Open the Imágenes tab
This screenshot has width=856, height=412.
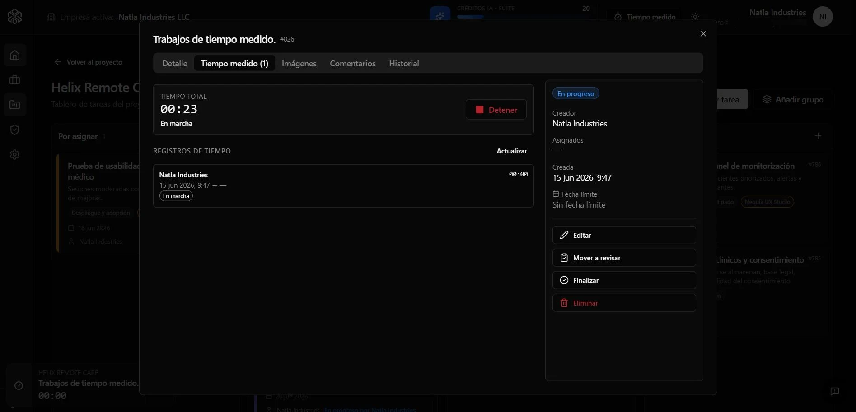(x=299, y=63)
